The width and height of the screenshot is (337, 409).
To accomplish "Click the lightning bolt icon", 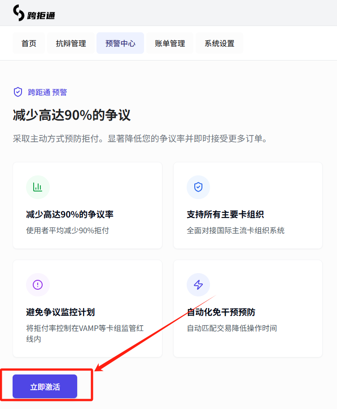I will point(198,285).
